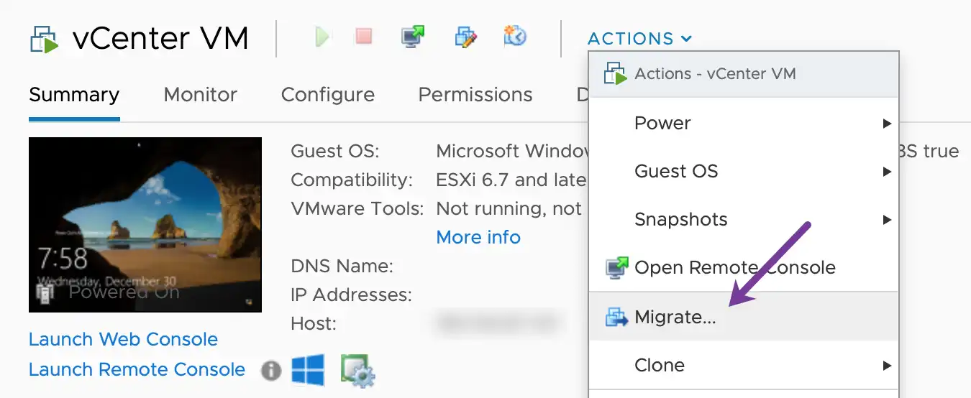Click the VM console screenshot thumbnail
Image resolution: width=971 pixels, height=398 pixels.
[x=145, y=225]
